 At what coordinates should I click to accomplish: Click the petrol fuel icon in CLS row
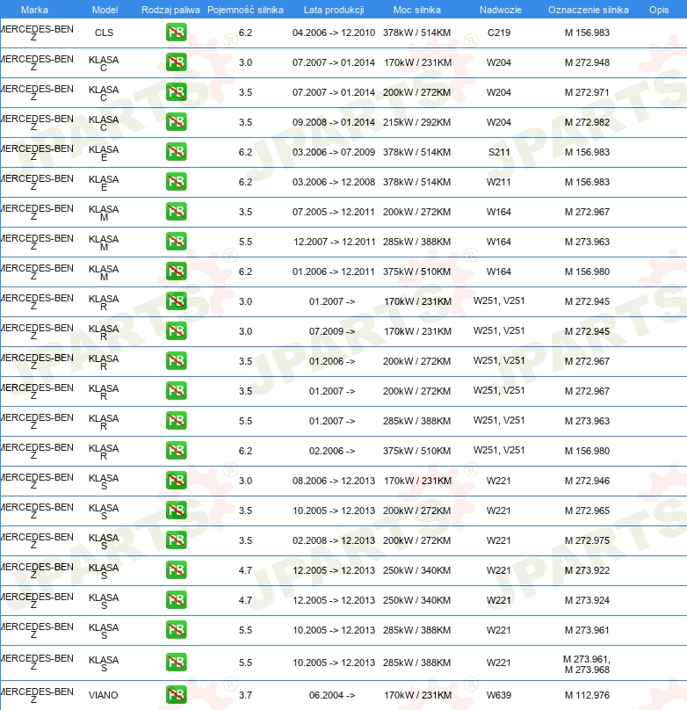coord(176,33)
